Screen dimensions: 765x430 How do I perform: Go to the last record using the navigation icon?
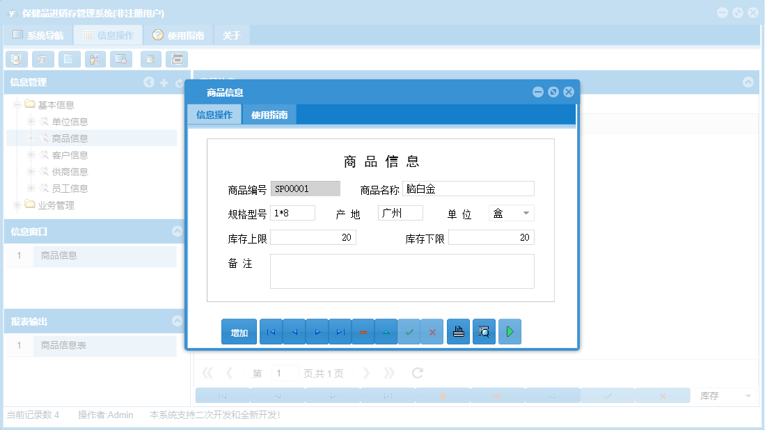340,332
